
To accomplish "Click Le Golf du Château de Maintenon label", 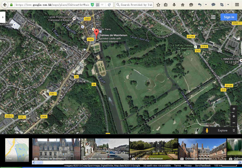I will point(182,47).
